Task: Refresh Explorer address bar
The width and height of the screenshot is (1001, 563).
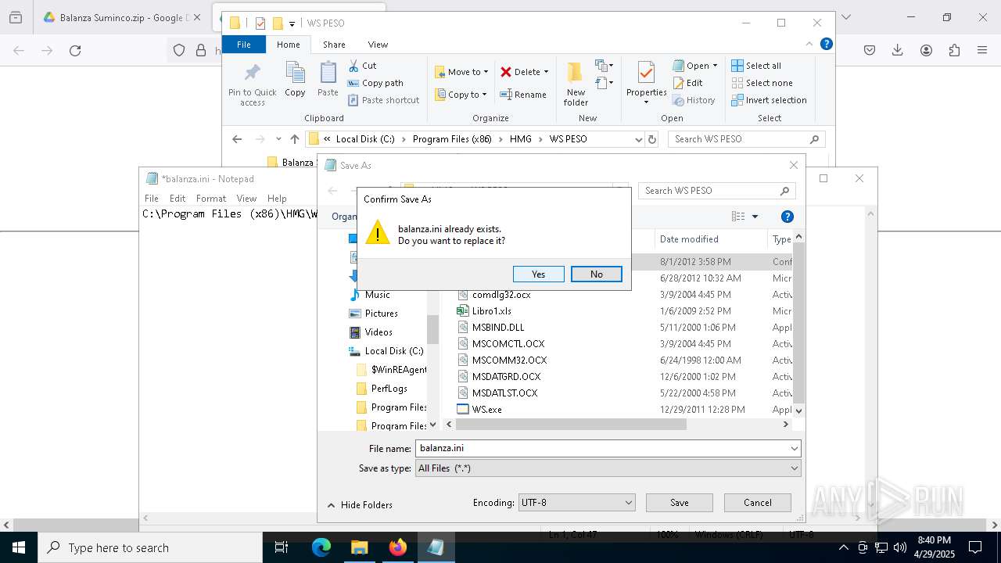Action: pyautogui.click(x=652, y=139)
